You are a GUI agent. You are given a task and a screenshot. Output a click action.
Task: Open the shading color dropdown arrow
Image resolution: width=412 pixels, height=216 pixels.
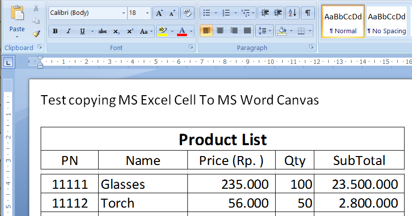(291, 32)
